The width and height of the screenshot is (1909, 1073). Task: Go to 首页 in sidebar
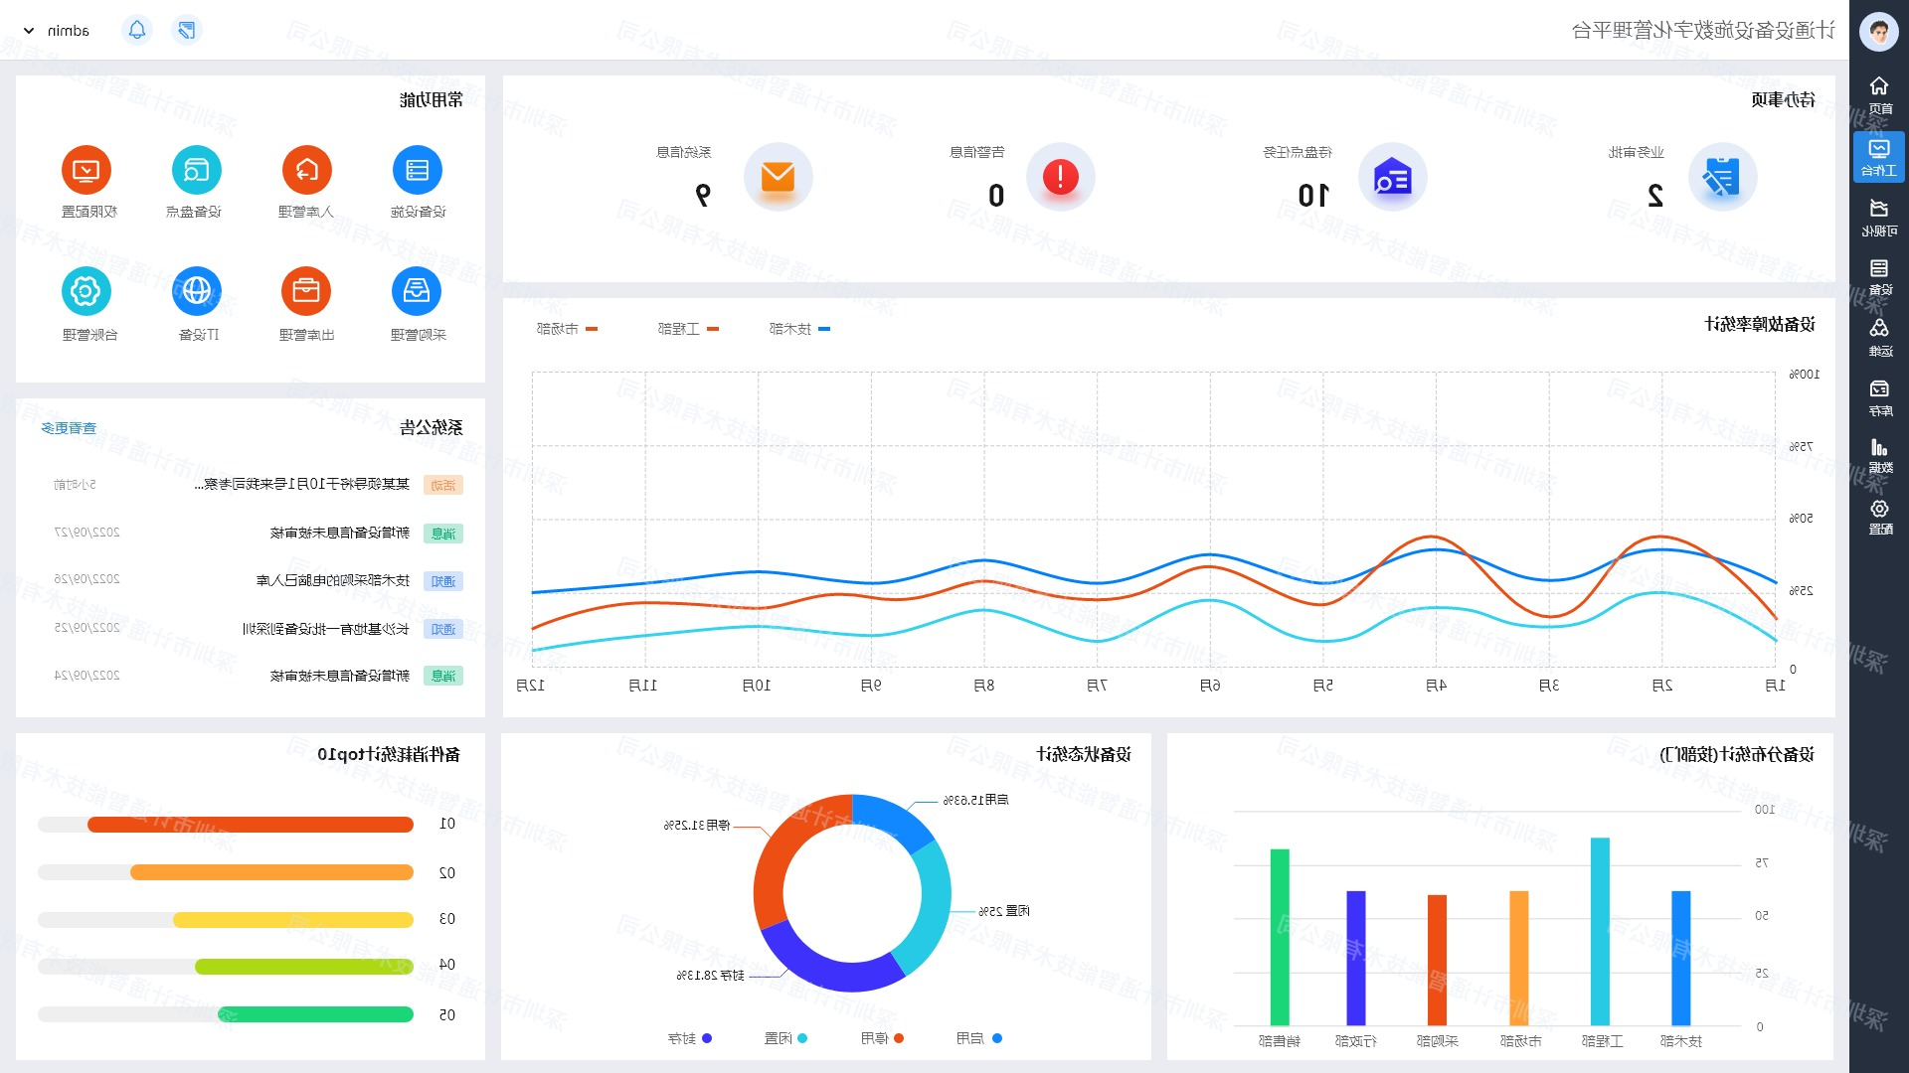(1878, 95)
